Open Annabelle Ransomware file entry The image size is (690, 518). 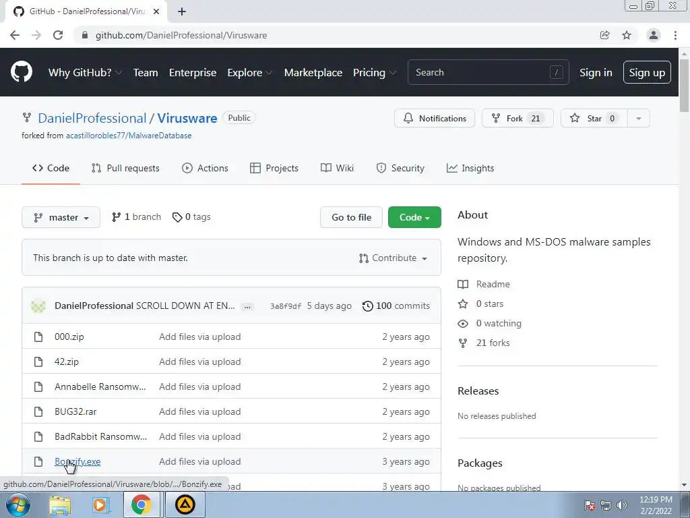coord(100,386)
